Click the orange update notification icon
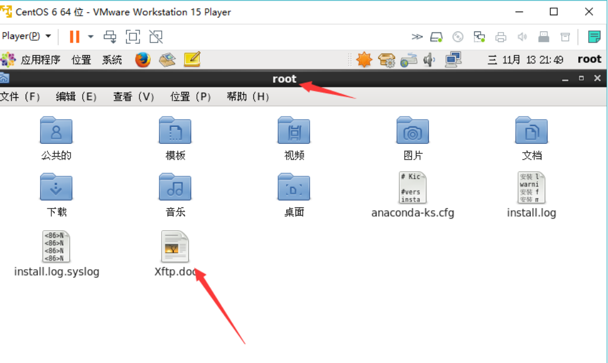Image resolution: width=608 pixels, height=363 pixels. (x=364, y=59)
